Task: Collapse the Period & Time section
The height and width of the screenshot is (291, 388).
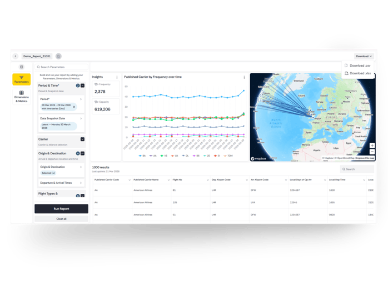Action: click(x=82, y=86)
